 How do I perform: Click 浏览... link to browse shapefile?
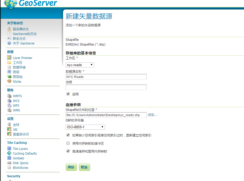pyautogui.click(x=152, y=115)
